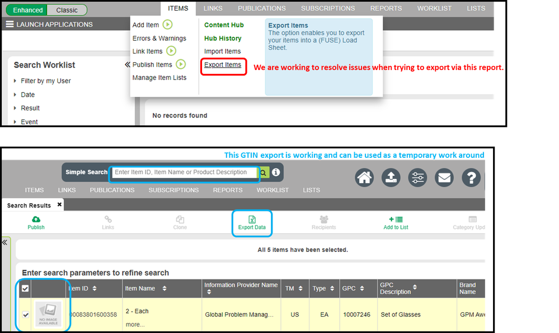Expand the Result filter section
The height and width of the screenshot is (333, 559).
[x=30, y=108]
